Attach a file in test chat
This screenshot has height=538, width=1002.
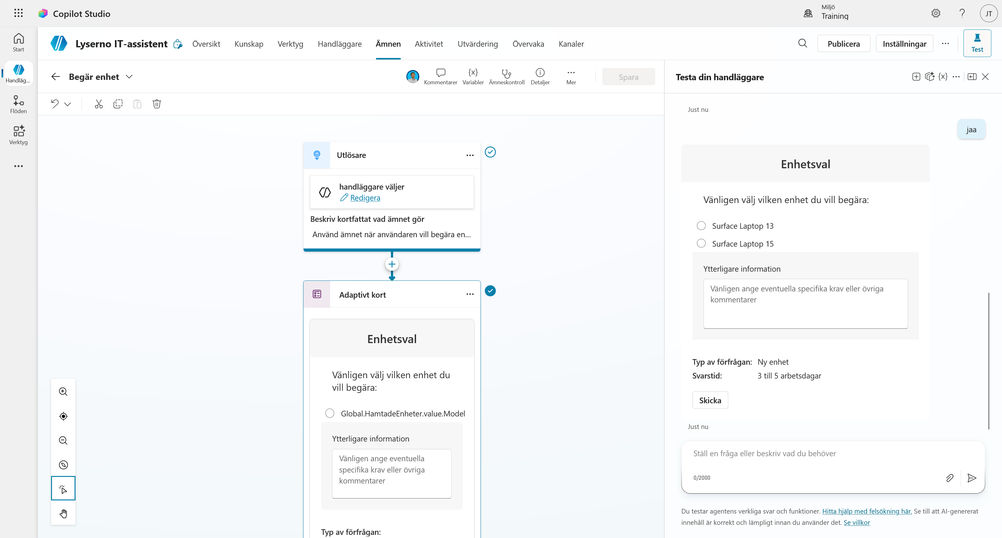click(949, 478)
